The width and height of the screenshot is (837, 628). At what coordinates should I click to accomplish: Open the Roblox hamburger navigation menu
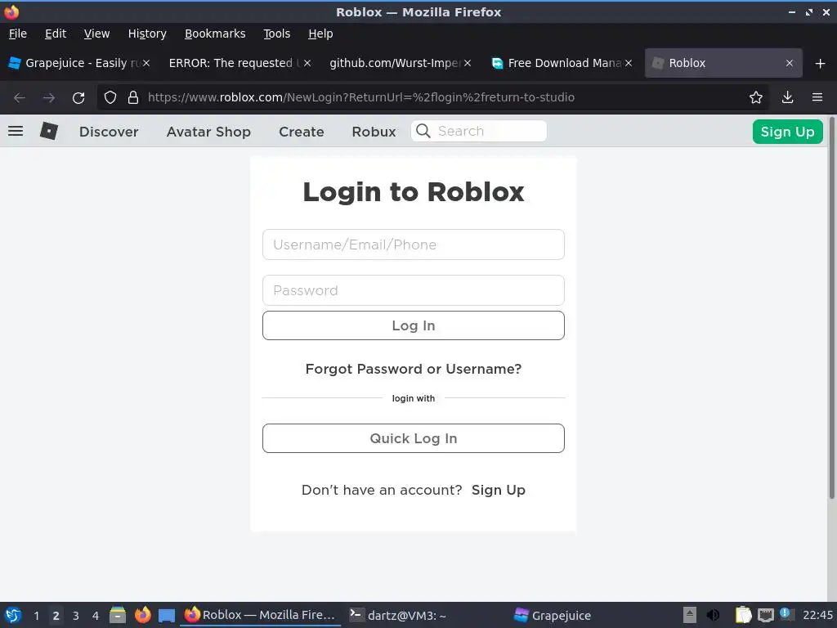point(16,131)
